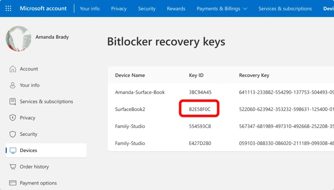Click the Recovery Key column header
The image size is (334, 190).
254,75
